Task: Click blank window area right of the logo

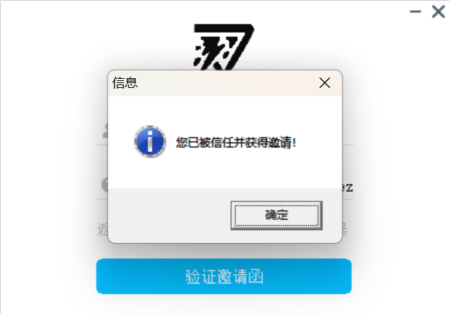Action: click(330, 43)
